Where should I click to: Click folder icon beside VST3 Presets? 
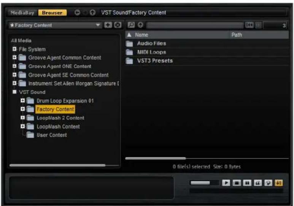click(129, 61)
